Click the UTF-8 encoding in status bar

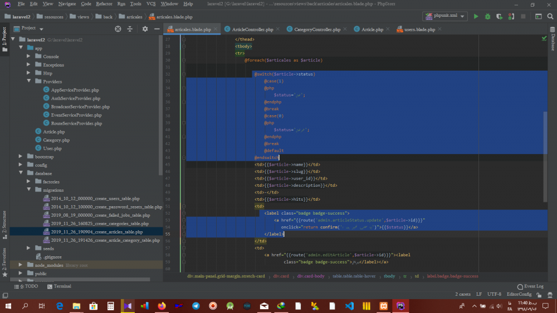tap(494, 294)
